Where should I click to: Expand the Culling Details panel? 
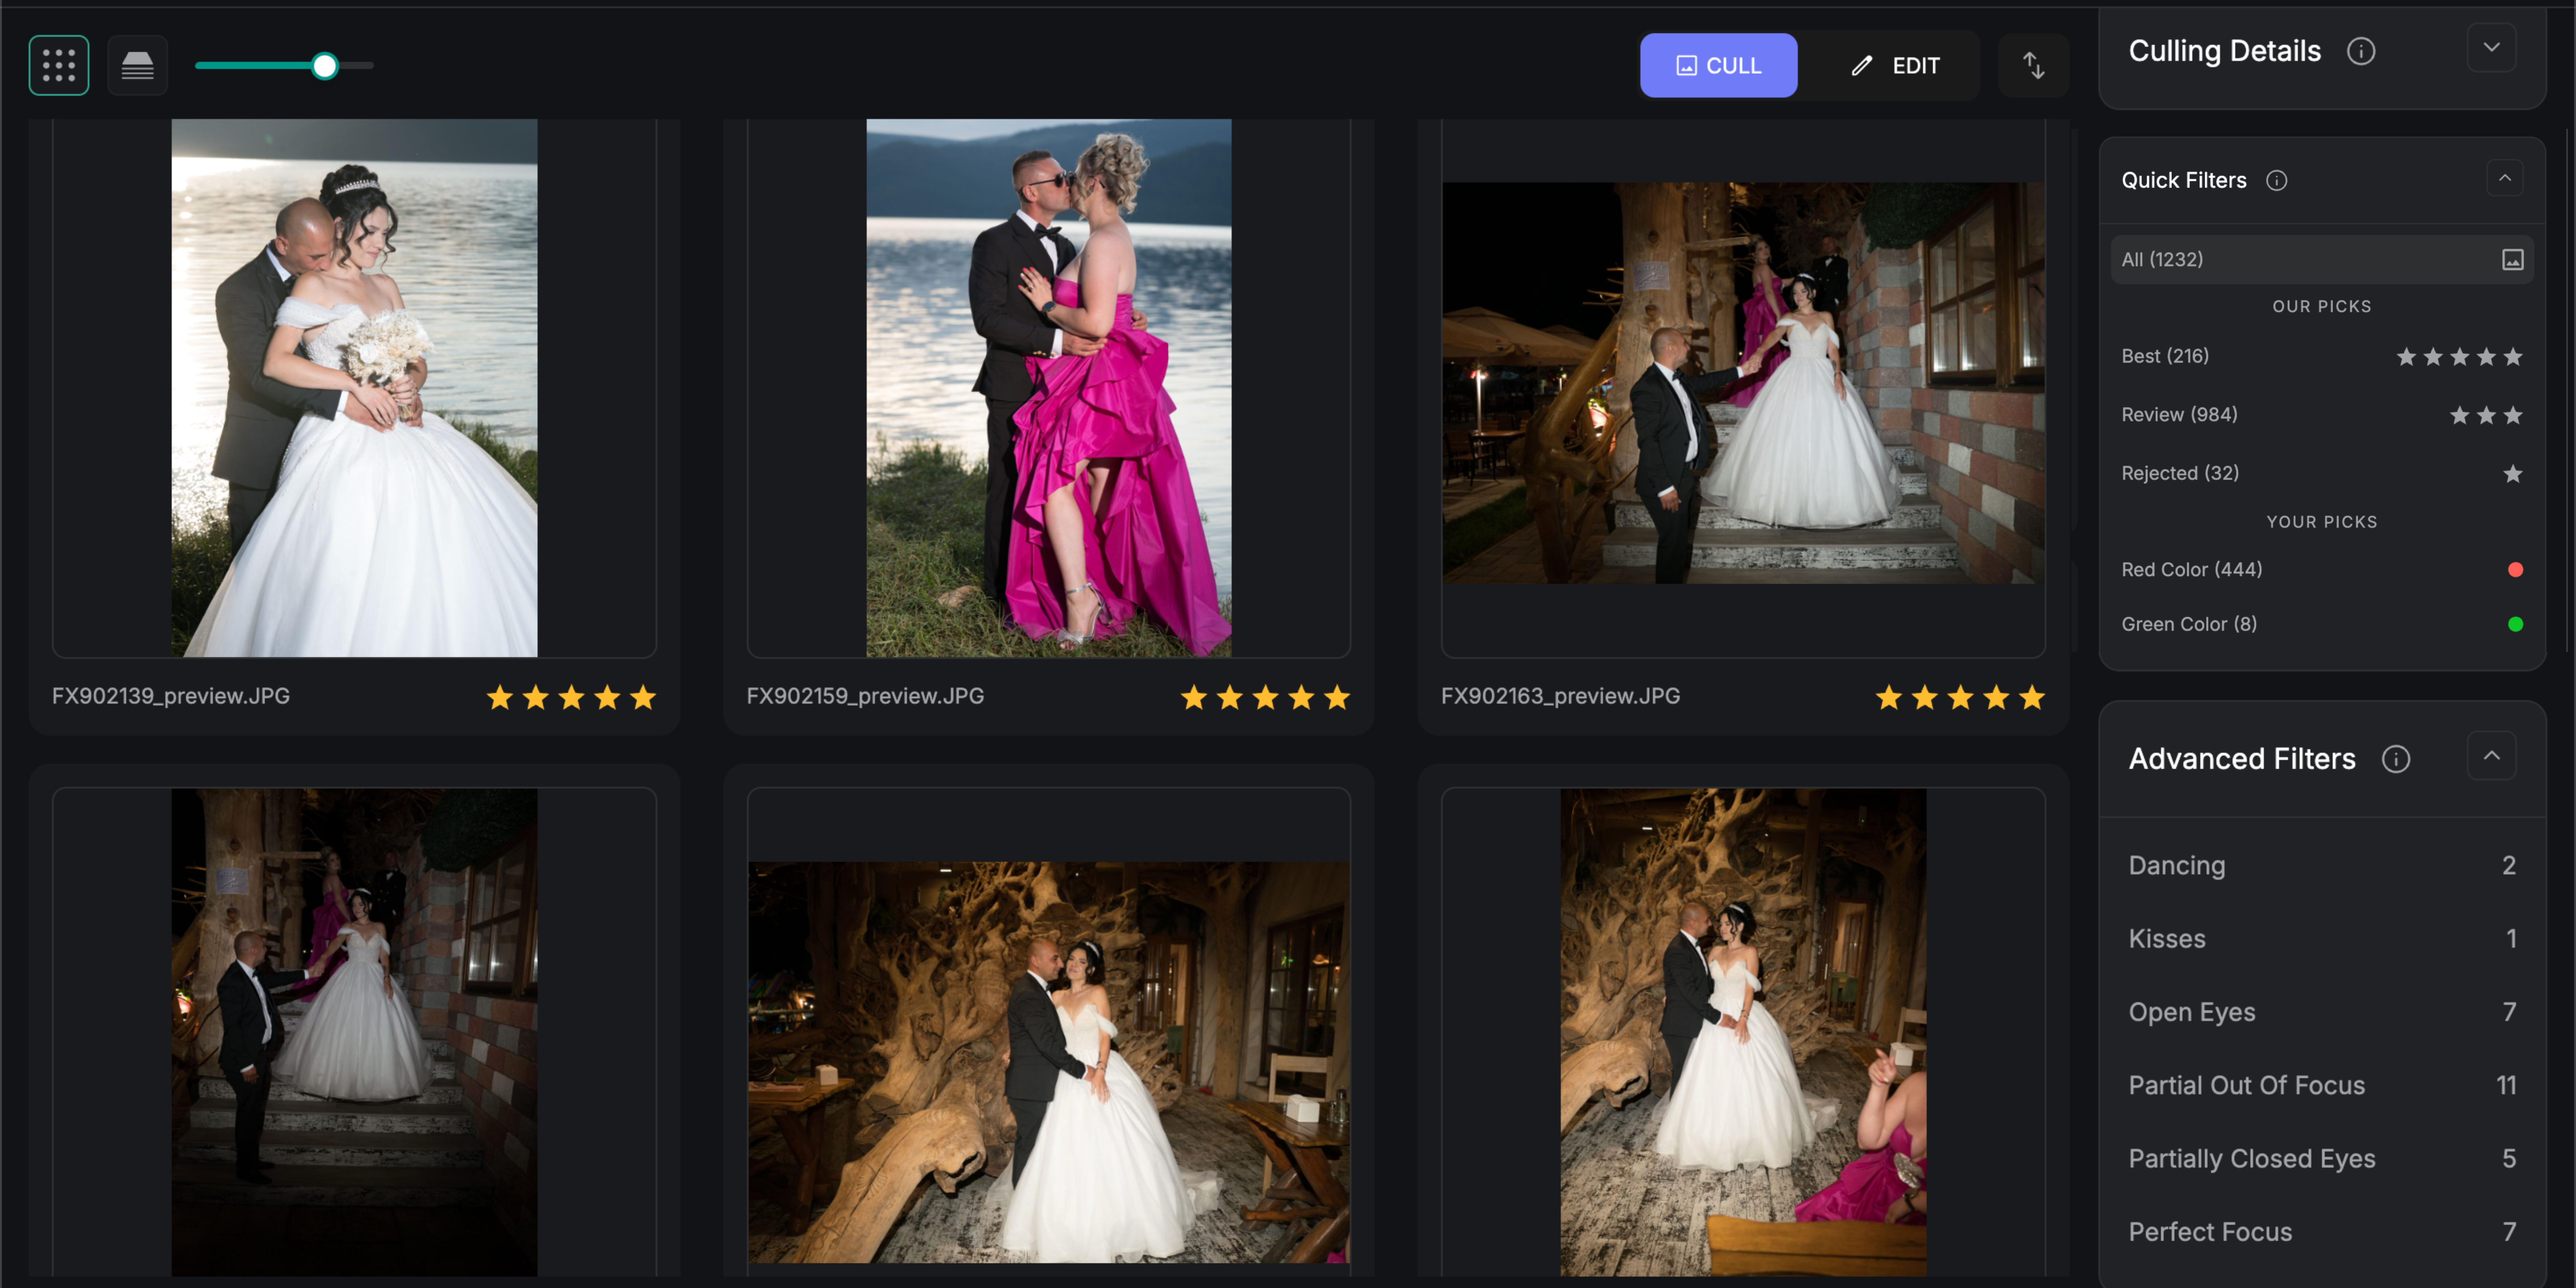(2491, 47)
